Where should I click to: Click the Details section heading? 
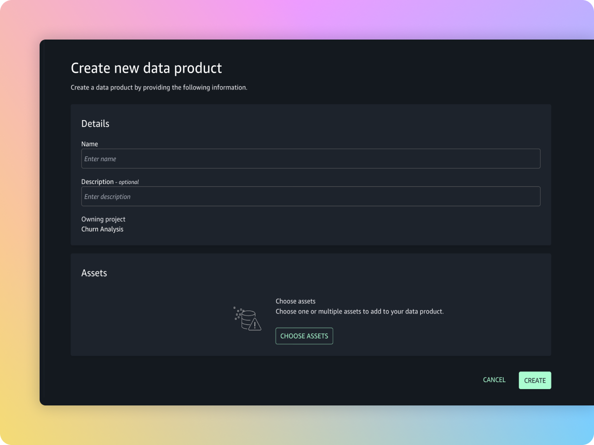coord(95,124)
